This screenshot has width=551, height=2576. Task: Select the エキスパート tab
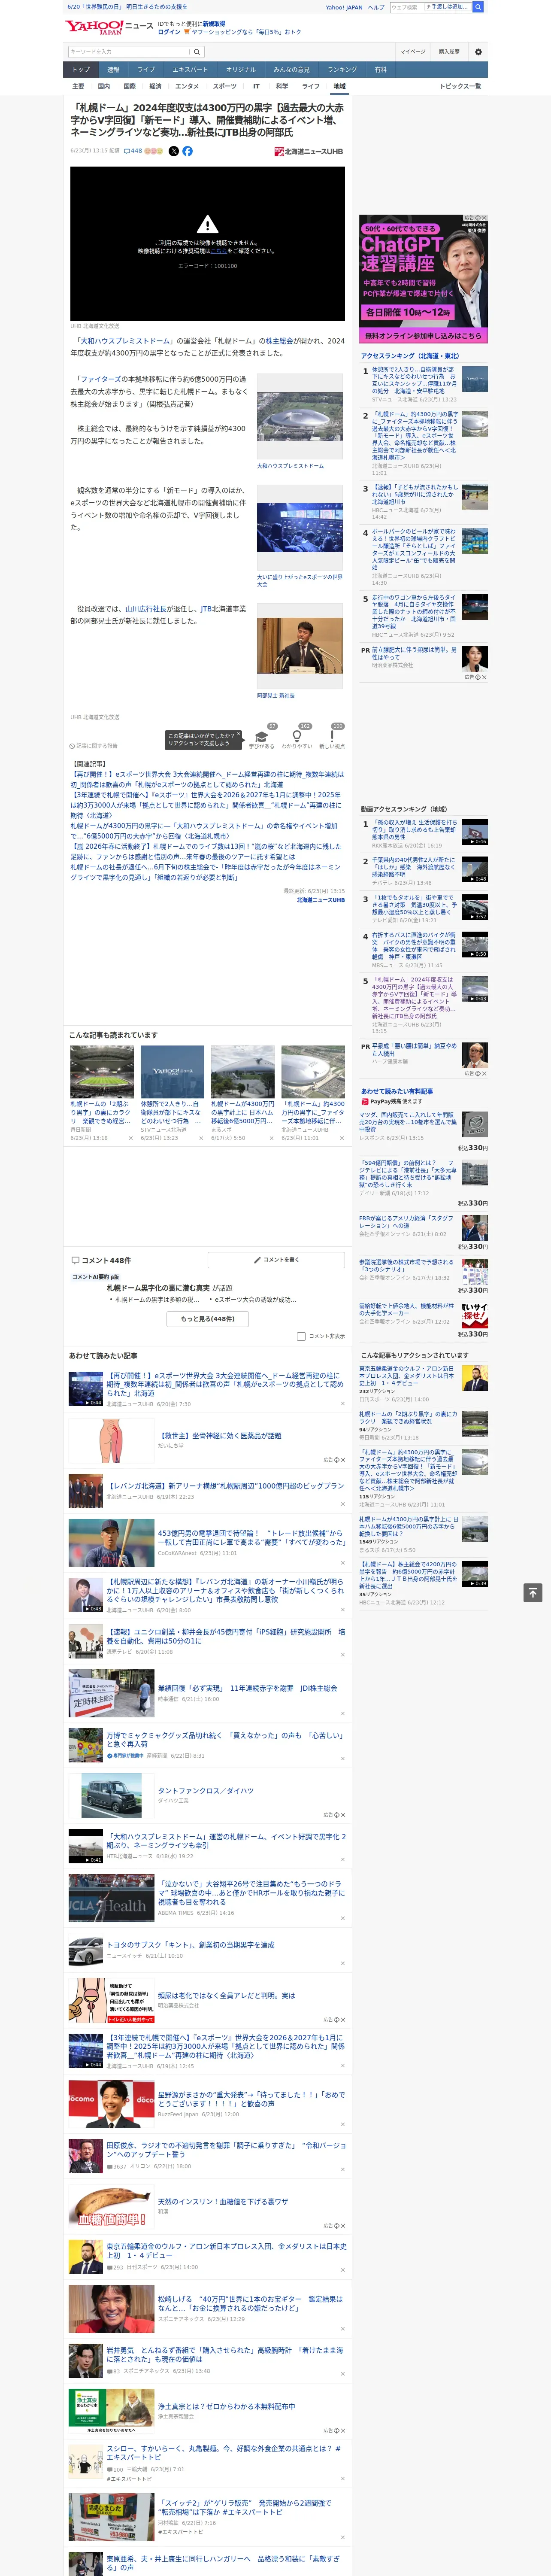click(190, 70)
